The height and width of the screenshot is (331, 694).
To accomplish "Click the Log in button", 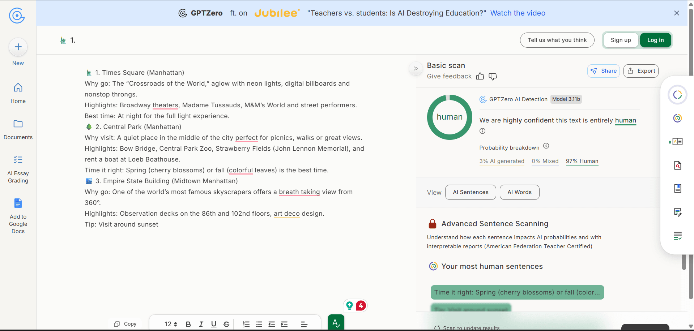I will [x=655, y=40].
